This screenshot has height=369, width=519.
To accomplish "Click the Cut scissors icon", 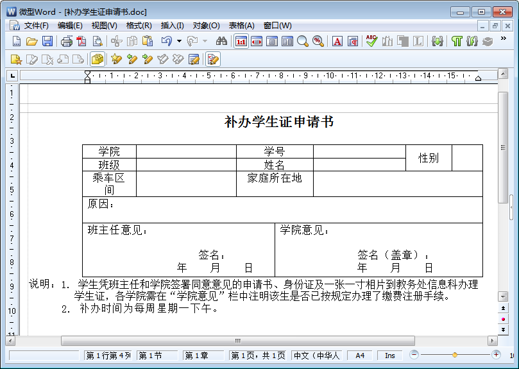I will (x=116, y=42).
